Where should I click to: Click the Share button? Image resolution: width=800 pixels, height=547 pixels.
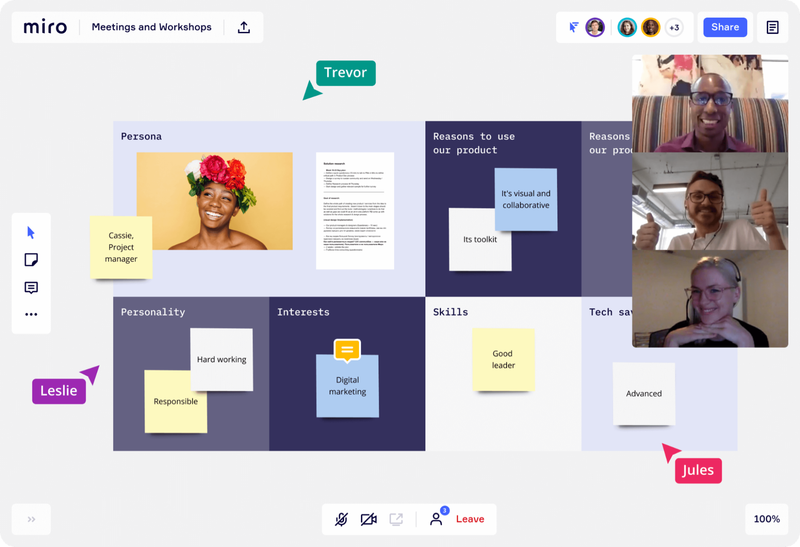(x=725, y=27)
